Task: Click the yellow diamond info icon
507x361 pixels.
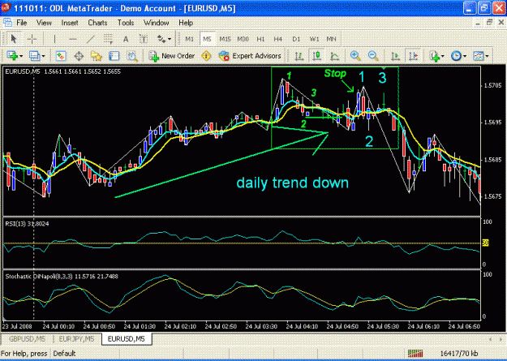Action: [x=206, y=56]
